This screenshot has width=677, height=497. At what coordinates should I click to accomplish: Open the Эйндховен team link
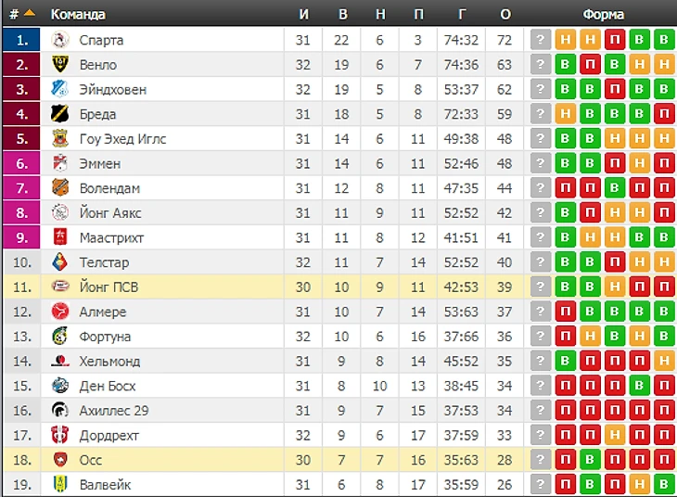click(x=113, y=89)
